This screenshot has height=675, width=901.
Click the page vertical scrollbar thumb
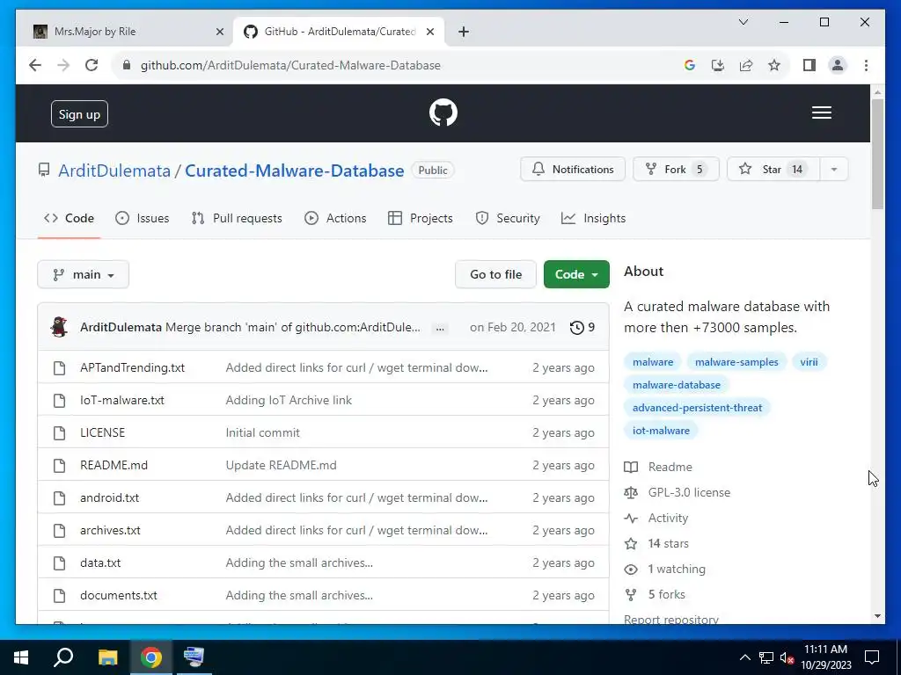point(877,154)
